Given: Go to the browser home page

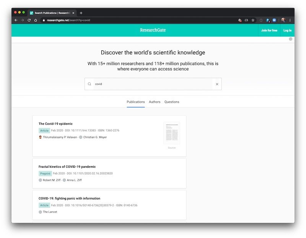Looking at the screenshot, I should click(x=36, y=20).
